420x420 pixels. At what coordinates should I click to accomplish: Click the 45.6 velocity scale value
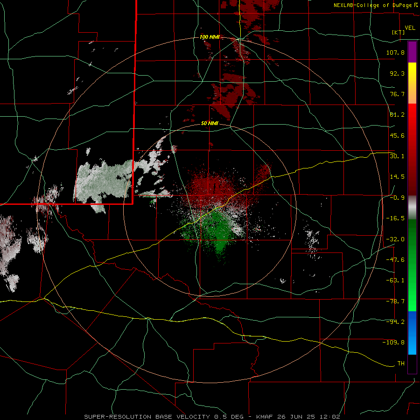click(397, 135)
